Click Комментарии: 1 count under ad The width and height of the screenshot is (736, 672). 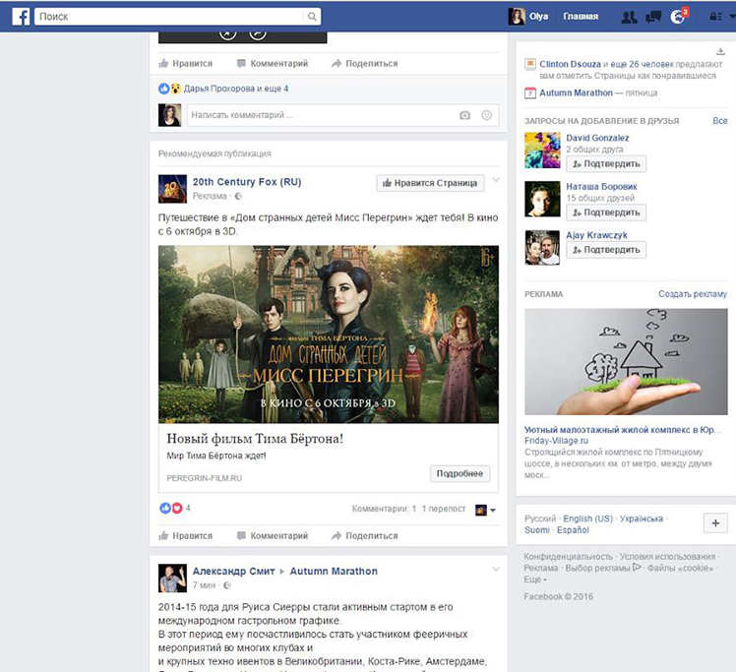coord(384,509)
